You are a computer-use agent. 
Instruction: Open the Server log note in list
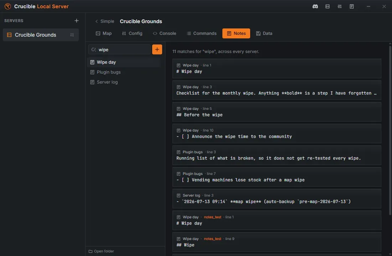coord(124,82)
